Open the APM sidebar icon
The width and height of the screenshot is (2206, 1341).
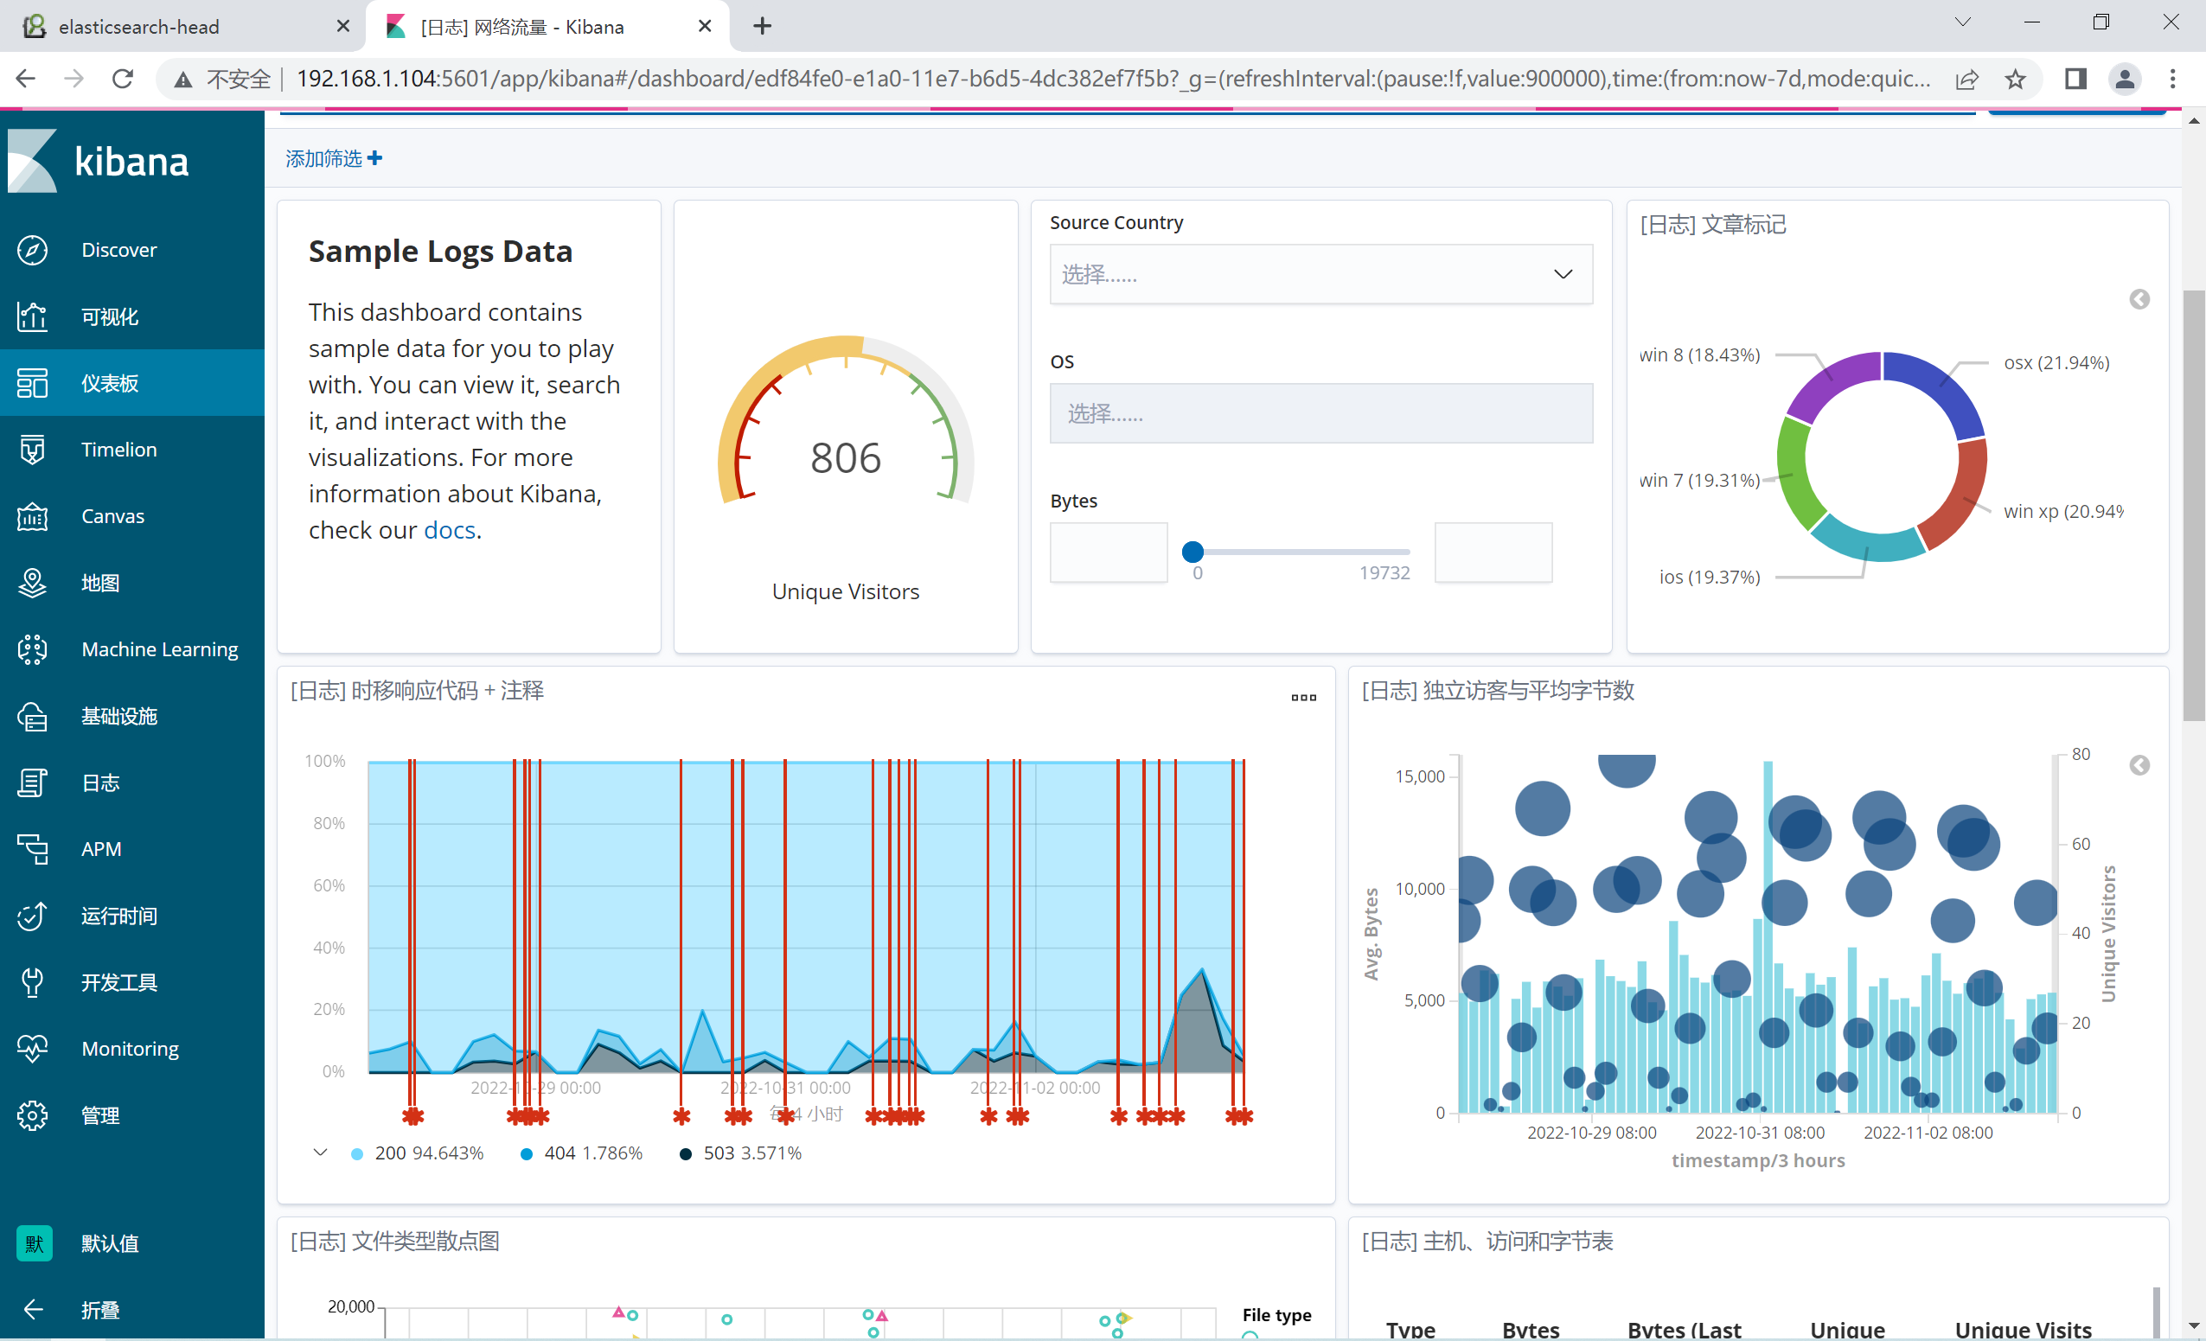coord(32,849)
